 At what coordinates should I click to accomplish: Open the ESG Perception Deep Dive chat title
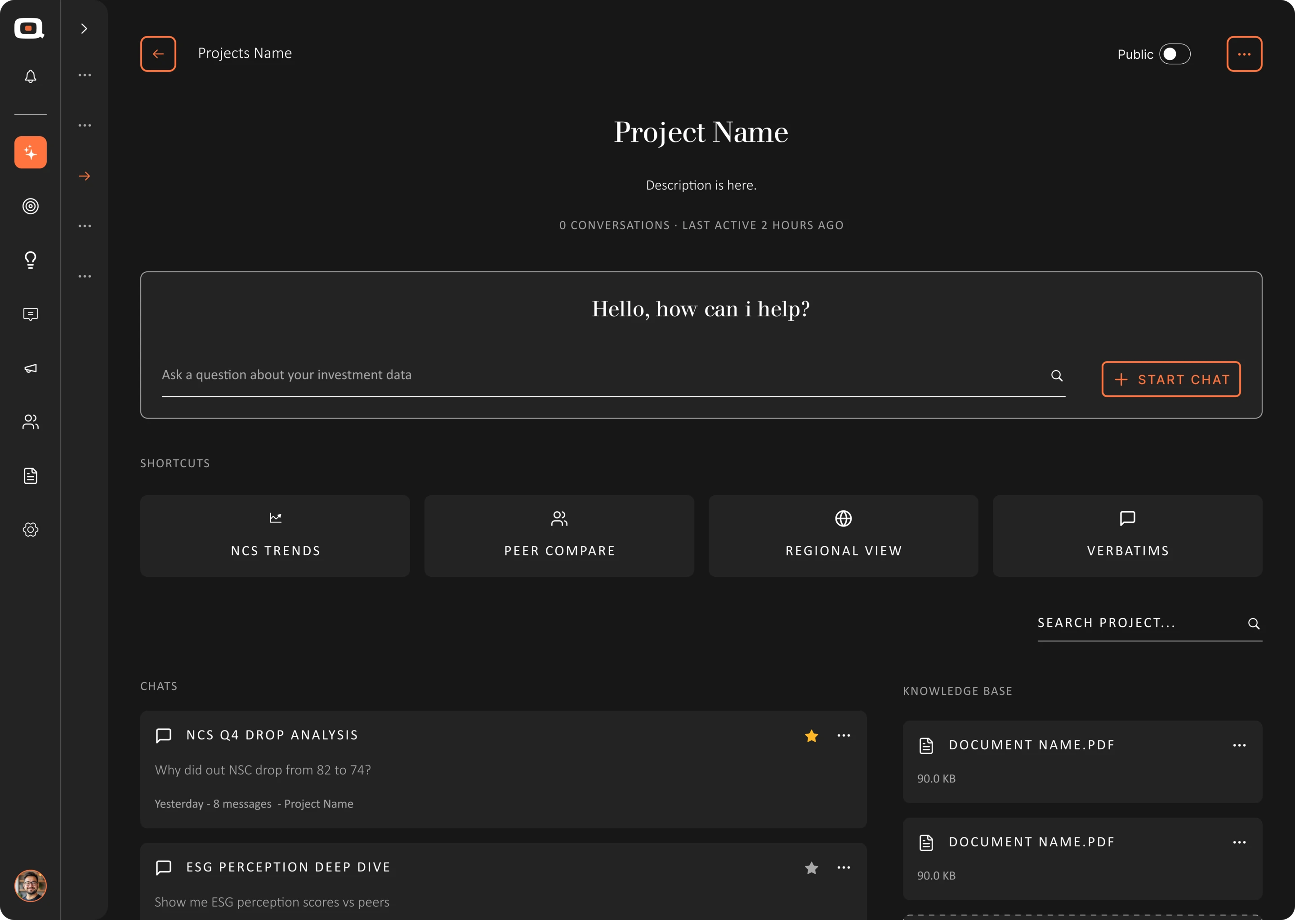(x=289, y=867)
